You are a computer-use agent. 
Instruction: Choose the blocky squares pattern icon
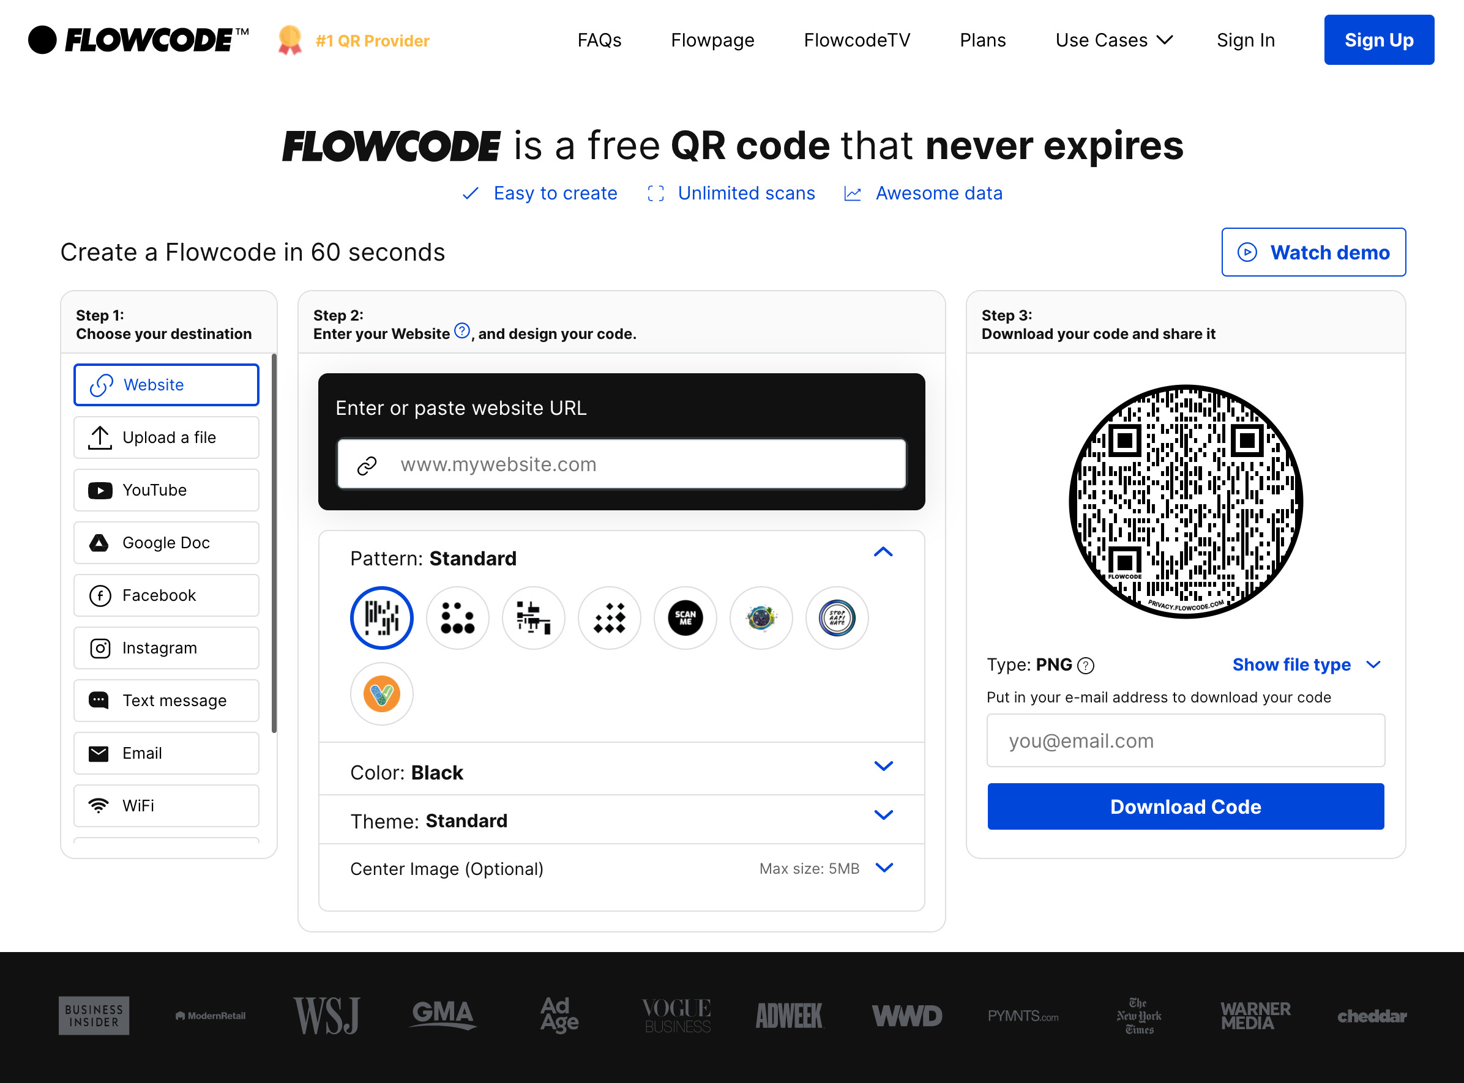pyautogui.click(x=533, y=618)
